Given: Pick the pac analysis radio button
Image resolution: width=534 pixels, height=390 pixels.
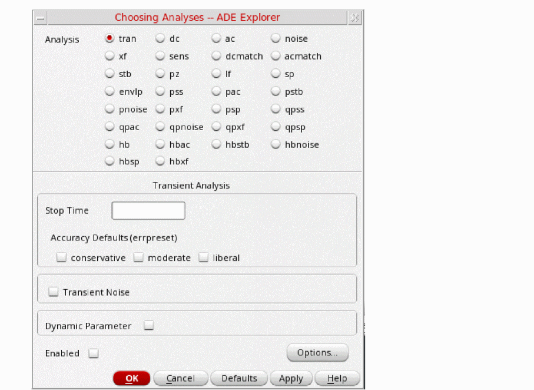Looking at the screenshot, I should [x=216, y=91].
